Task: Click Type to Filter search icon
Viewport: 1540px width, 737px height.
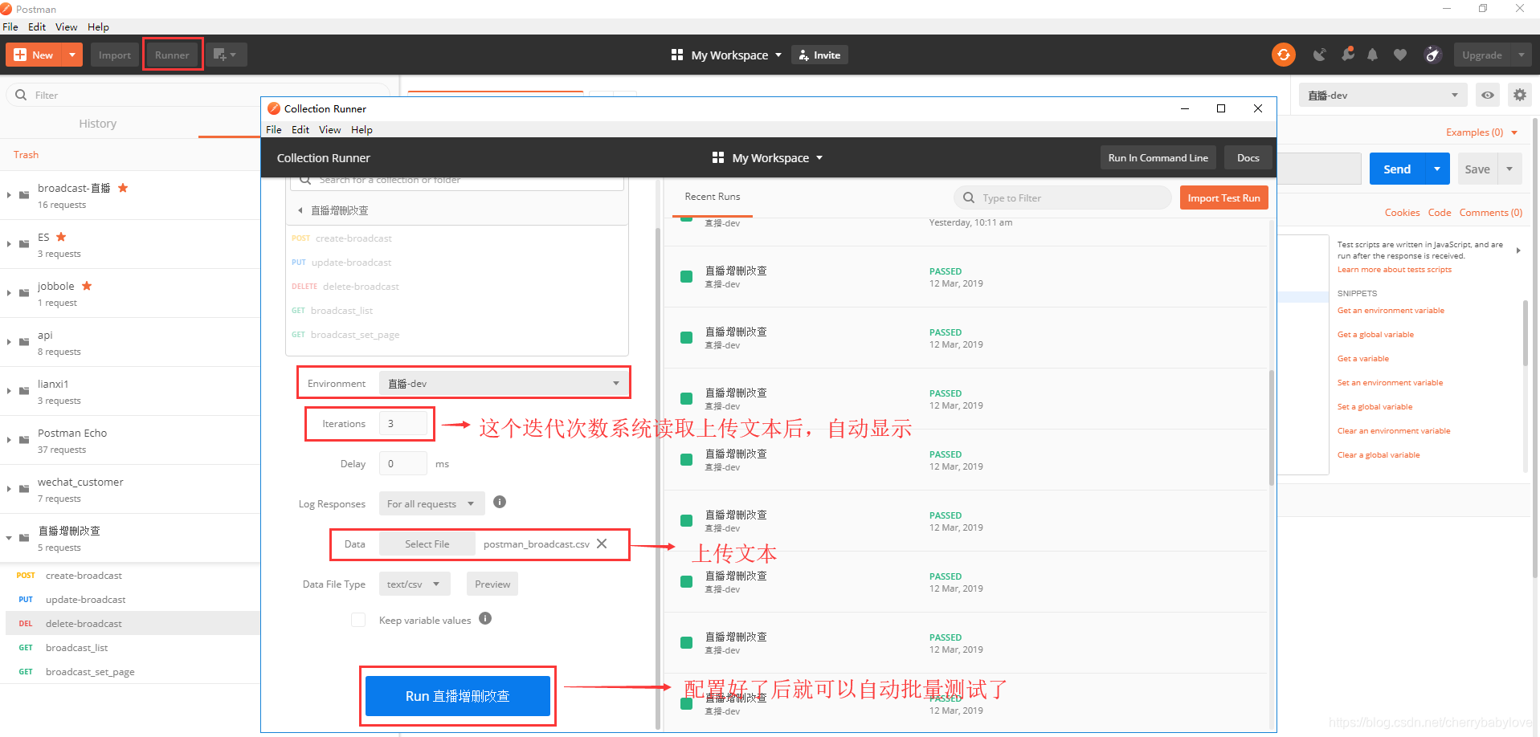Action: [x=969, y=197]
